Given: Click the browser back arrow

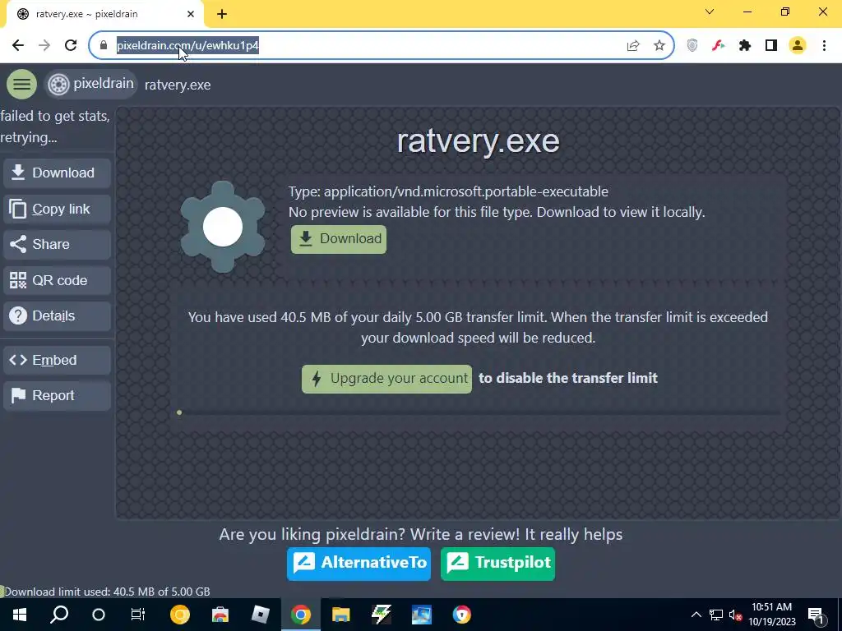Looking at the screenshot, I should tap(18, 46).
